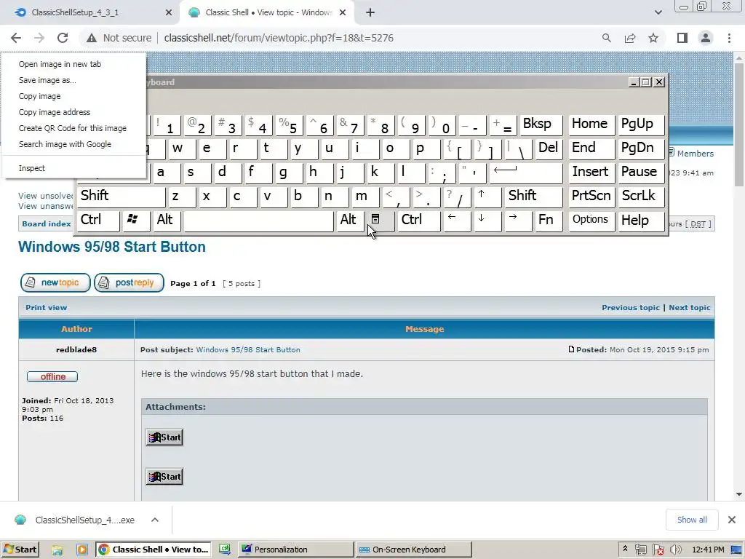Open the Board index link
745x559 pixels.
coord(47,224)
